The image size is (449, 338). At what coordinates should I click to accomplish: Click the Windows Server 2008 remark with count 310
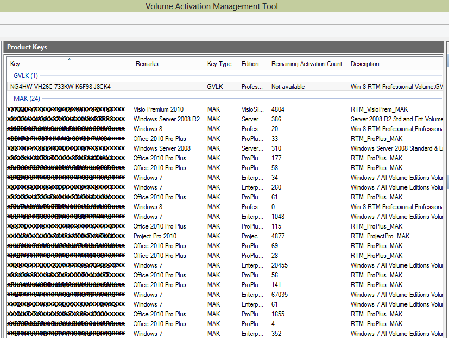[x=162, y=148]
